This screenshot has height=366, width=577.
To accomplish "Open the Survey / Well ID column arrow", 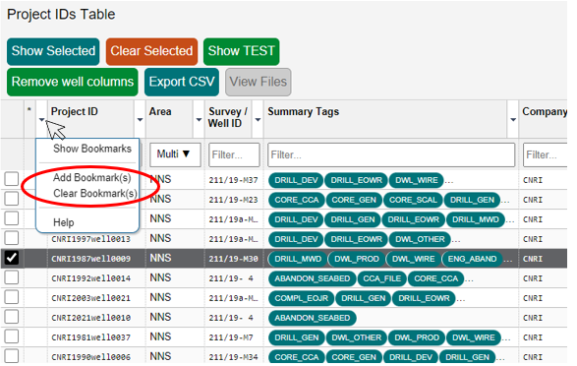I will (x=258, y=120).
